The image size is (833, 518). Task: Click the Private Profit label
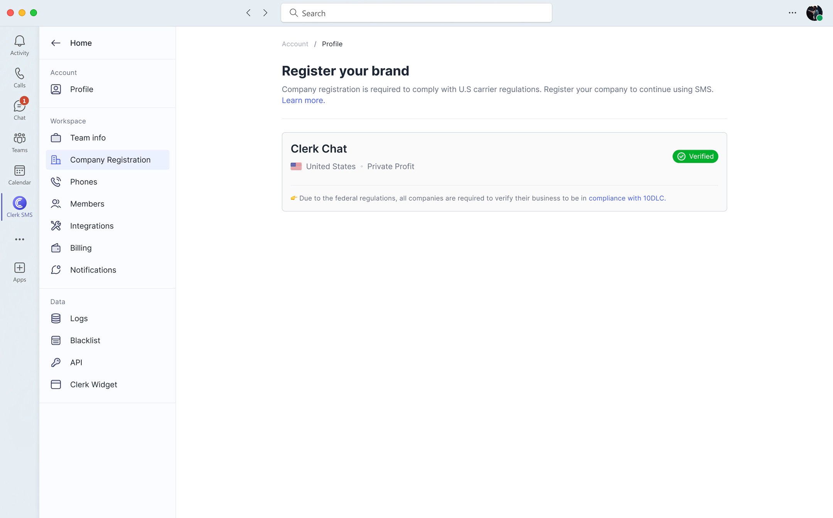click(x=391, y=166)
